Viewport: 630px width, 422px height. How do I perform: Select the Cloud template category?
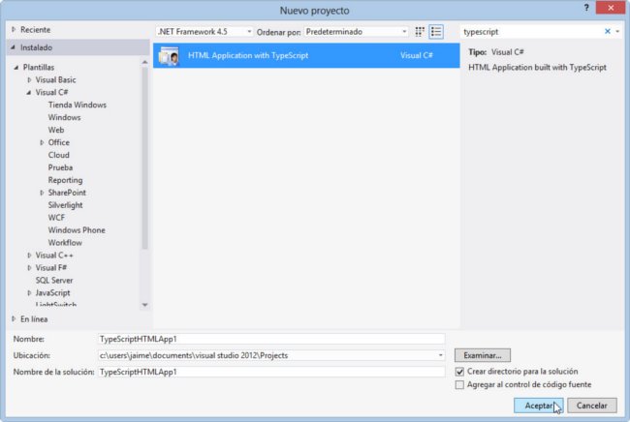tap(59, 155)
